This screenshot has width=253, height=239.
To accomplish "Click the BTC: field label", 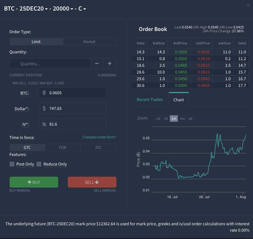I will pyautogui.click(x=25, y=93).
